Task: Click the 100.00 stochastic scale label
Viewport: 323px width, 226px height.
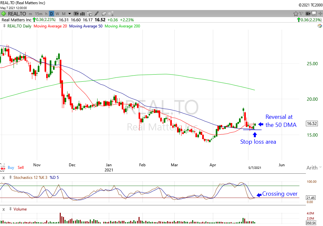Action: [311, 181]
